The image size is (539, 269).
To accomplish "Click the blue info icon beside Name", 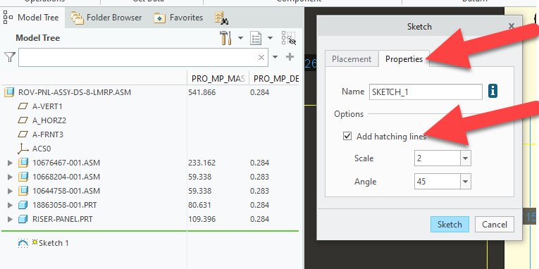I will [493, 92].
